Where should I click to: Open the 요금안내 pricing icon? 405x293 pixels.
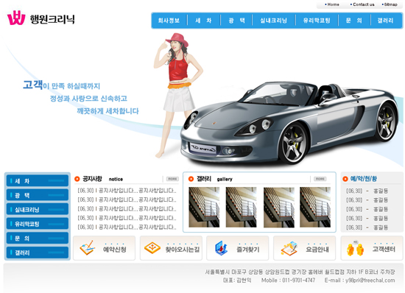289,248
